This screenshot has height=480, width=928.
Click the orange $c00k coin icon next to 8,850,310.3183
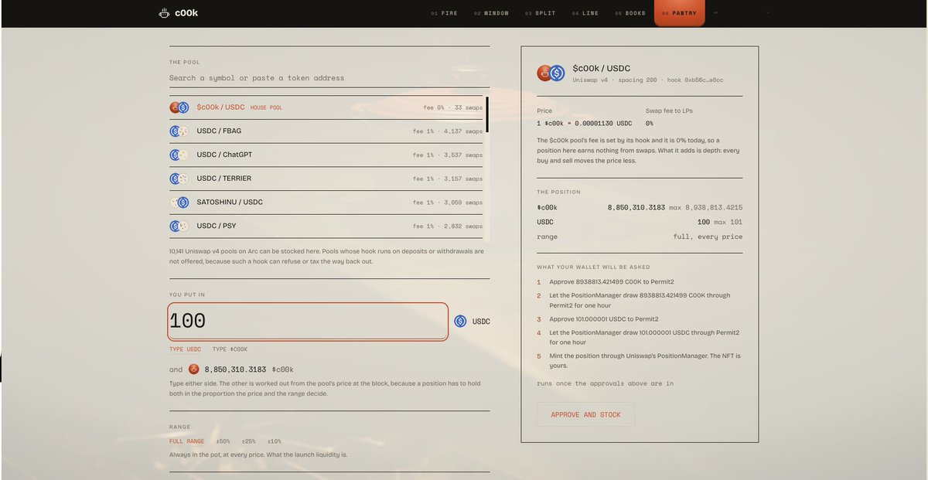(x=194, y=369)
